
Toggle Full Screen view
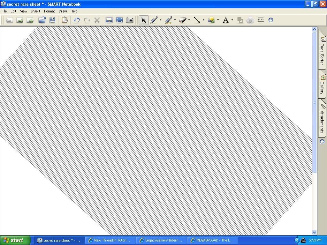(119, 20)
